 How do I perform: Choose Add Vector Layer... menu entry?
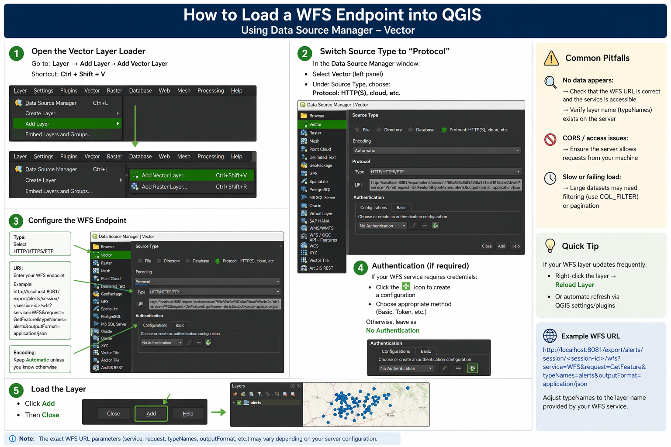(191, 175)
